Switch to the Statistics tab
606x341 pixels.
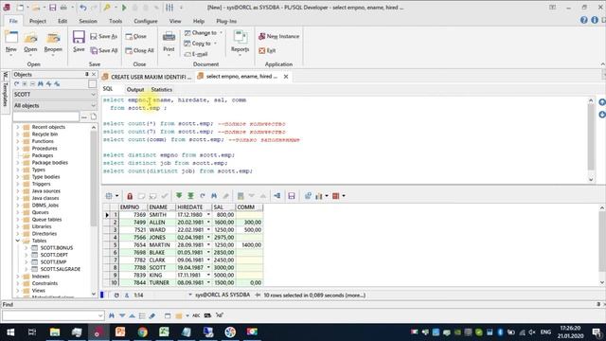pyautogui.click(x=162, y=90)
